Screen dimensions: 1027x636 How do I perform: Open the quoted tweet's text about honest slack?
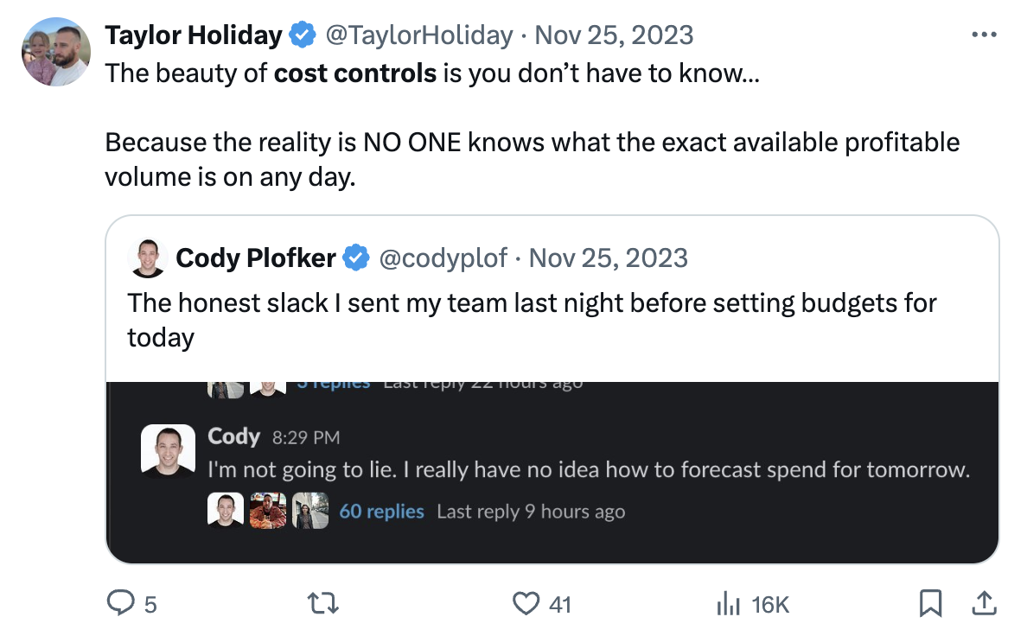click(531, 320)
